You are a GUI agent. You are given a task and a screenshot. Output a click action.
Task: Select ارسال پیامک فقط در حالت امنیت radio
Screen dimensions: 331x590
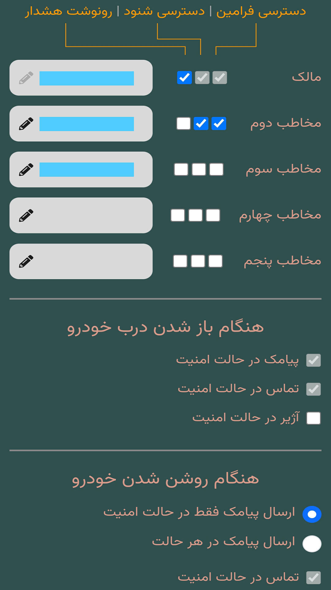click(x=312, y=514)
